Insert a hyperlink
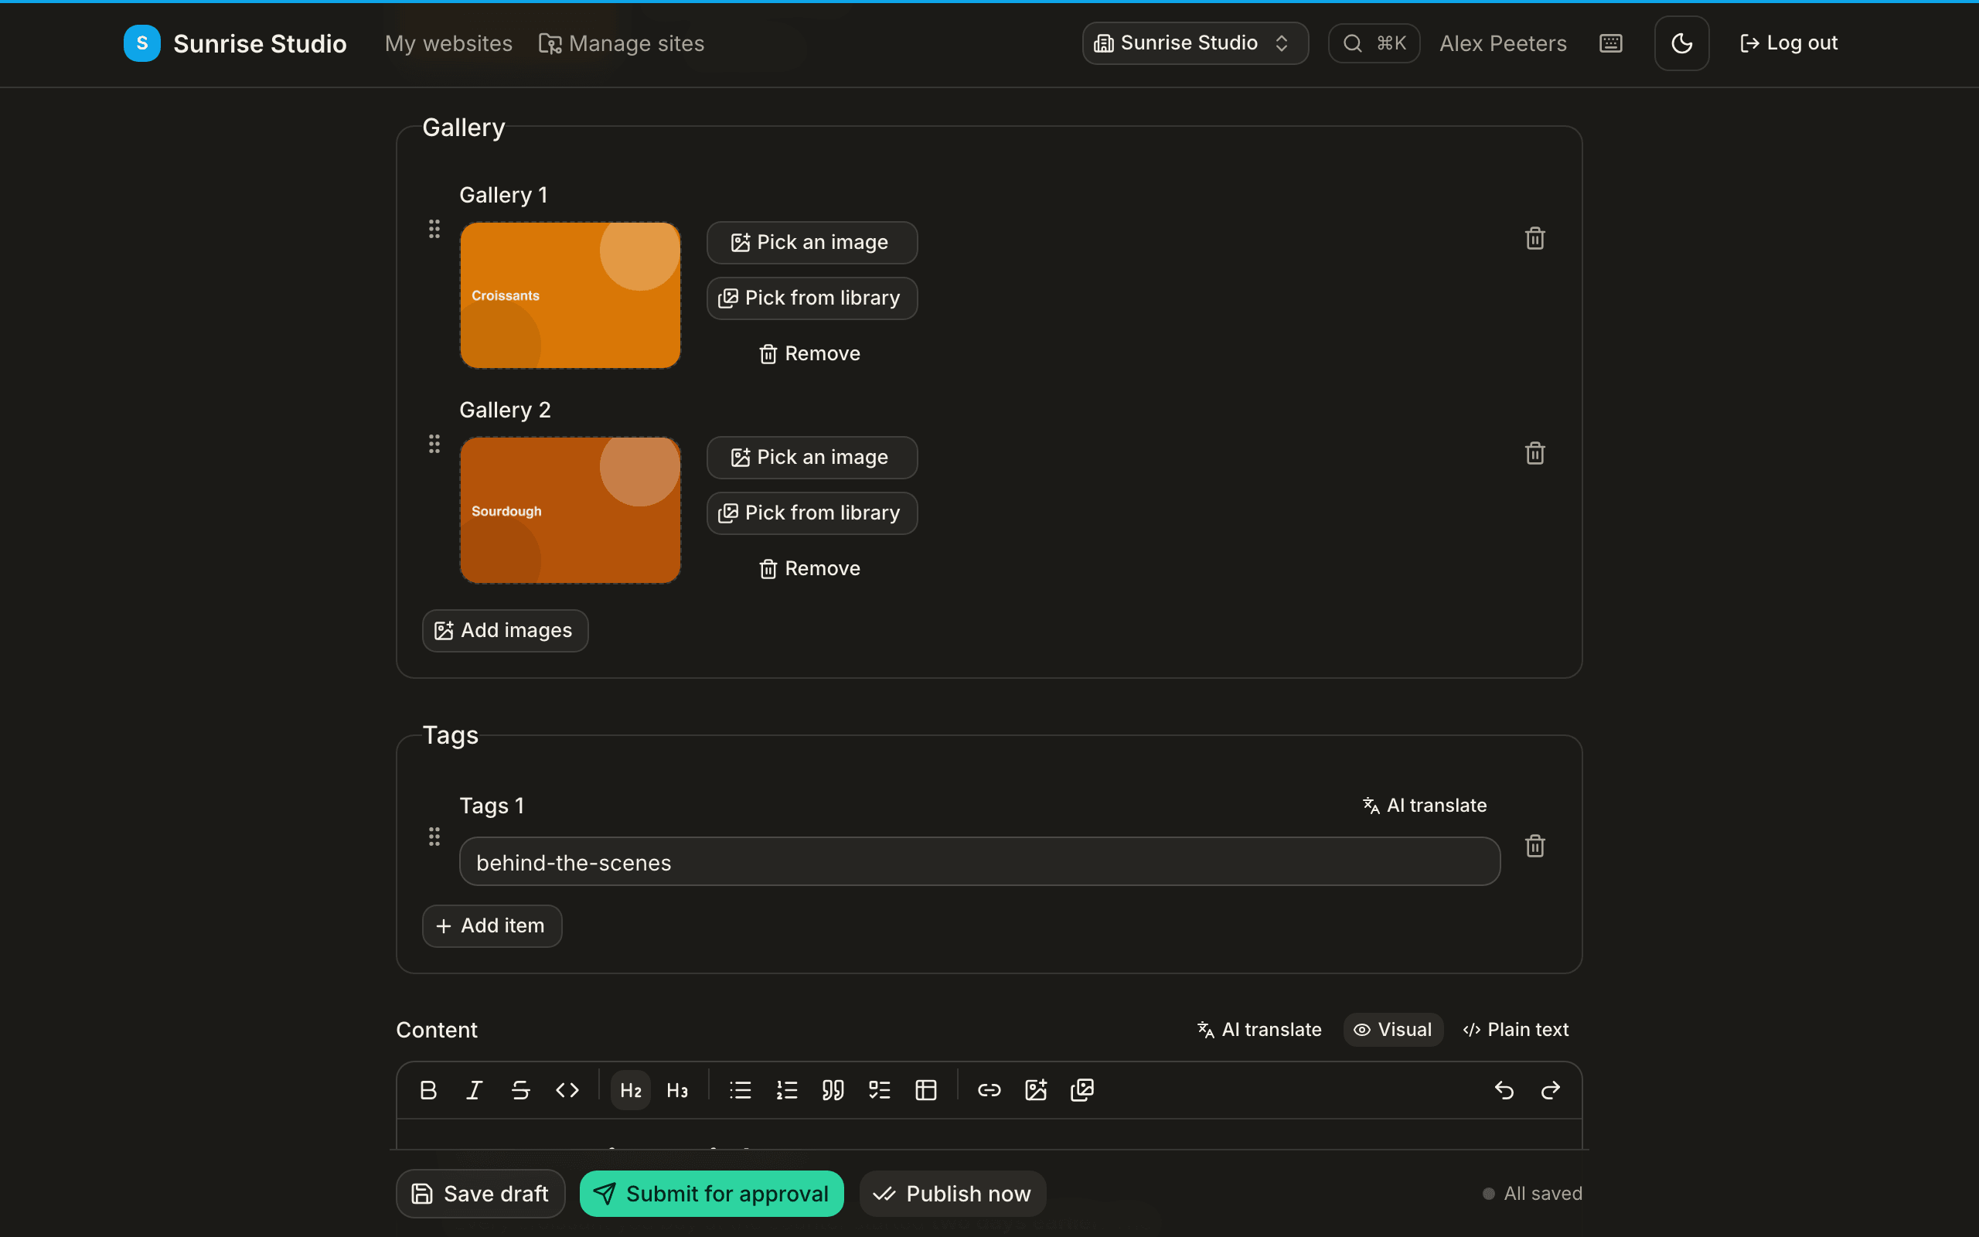The image size is (1979, 1237). 989,1090
